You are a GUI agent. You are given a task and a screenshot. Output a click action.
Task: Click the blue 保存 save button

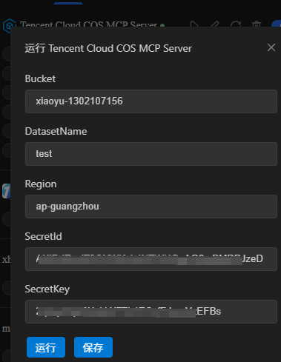(x=93, y=347)
